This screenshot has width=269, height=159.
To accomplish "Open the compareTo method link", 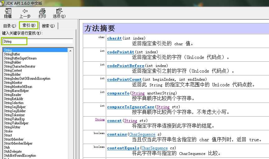I will (118, 93).
